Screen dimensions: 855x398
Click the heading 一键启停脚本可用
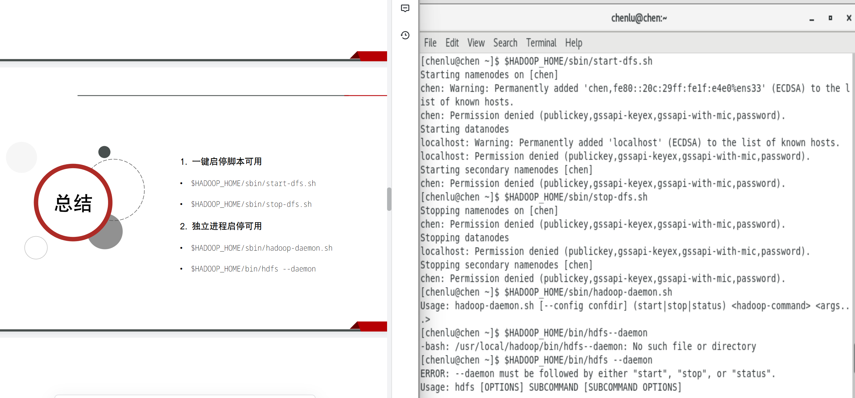click(226, 162)
